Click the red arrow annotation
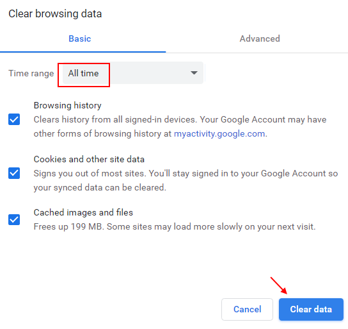Image resolution: width=348 pixels, height=329 pixels. click(x=279, y=285)
